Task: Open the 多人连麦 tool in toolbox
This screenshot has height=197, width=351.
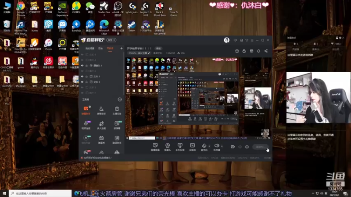Action: pos(101,125)
